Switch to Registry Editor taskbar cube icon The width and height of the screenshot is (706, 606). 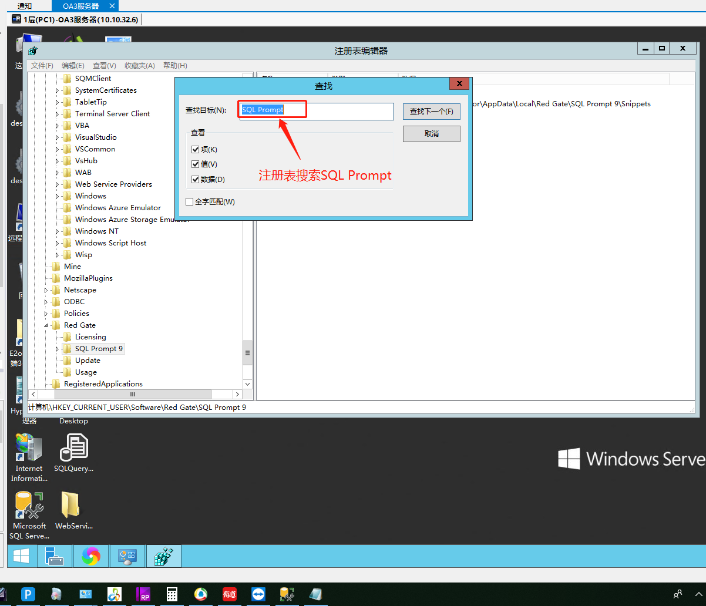(164, 556)
